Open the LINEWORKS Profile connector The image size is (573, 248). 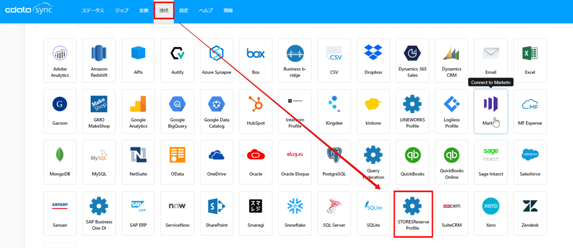point(412,111)
